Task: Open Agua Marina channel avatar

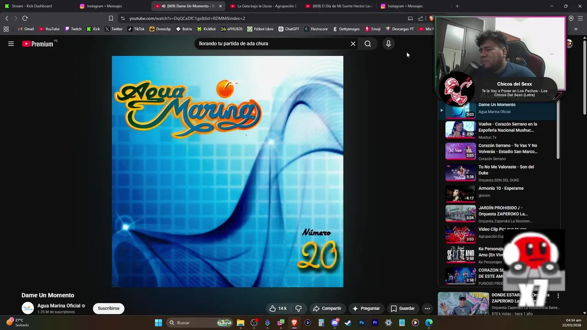Action: [x=28, y=308]
